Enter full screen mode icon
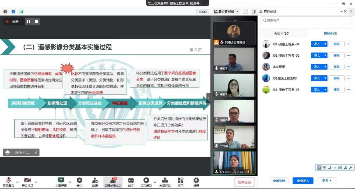Image resolution: width=355 pixels, height=189 pixels. [x=245, y=12]
